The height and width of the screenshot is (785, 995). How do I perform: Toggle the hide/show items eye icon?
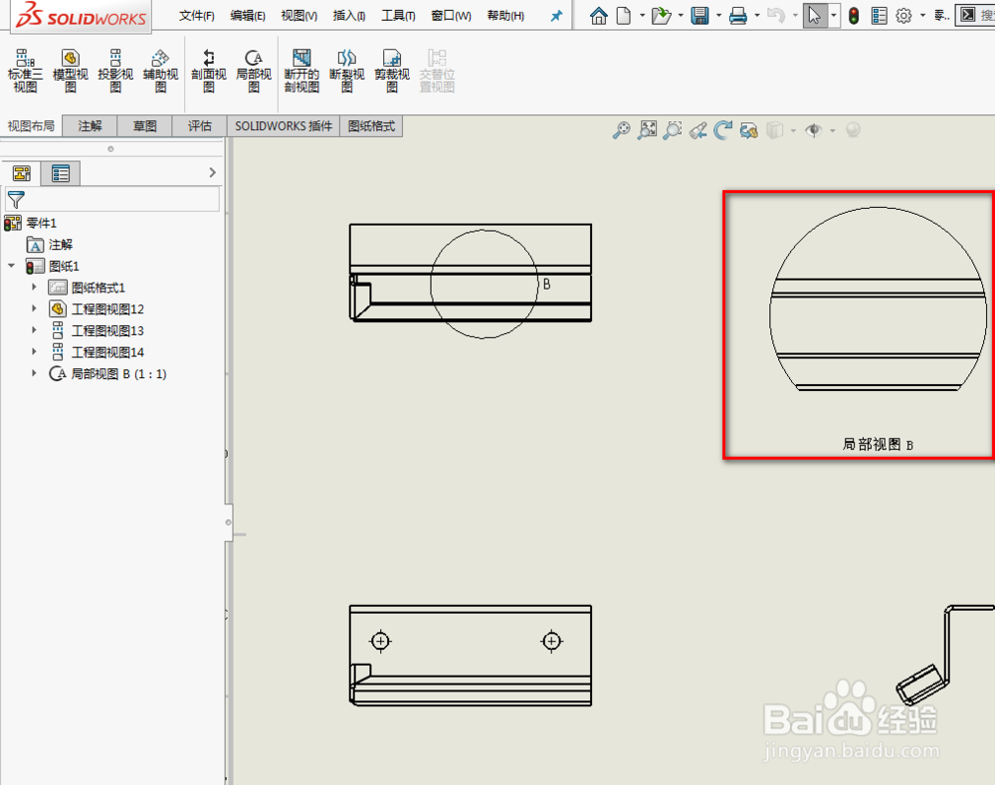[x=813, y=130]
